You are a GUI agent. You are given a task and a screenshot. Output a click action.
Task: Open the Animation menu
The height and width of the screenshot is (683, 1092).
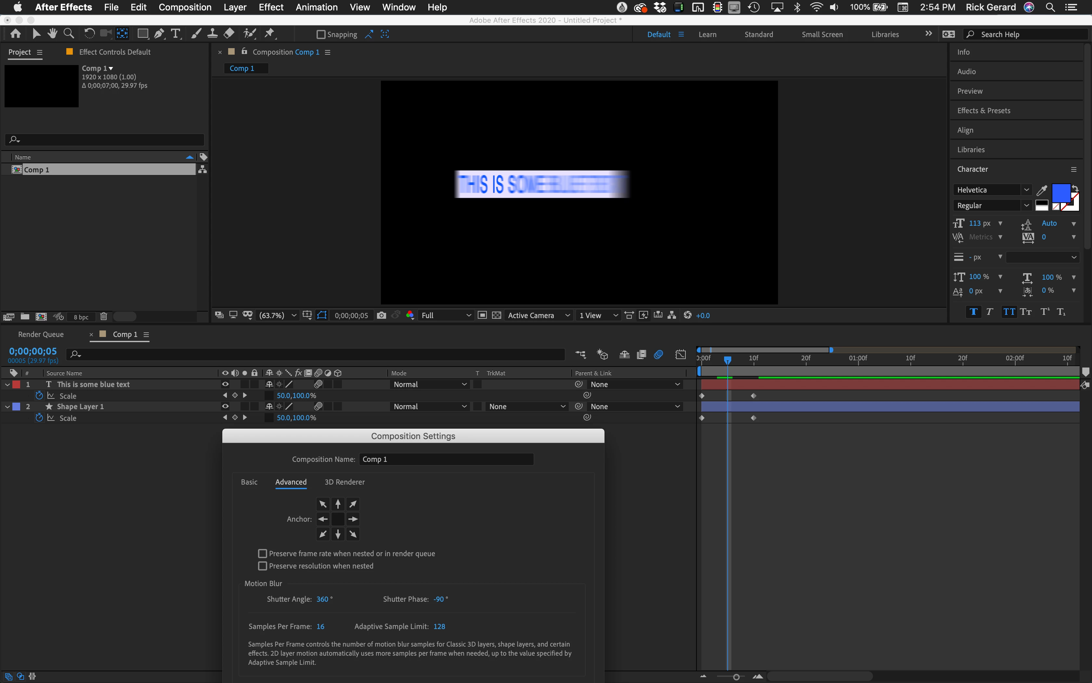pyautogui.click(x=316, y=7)
